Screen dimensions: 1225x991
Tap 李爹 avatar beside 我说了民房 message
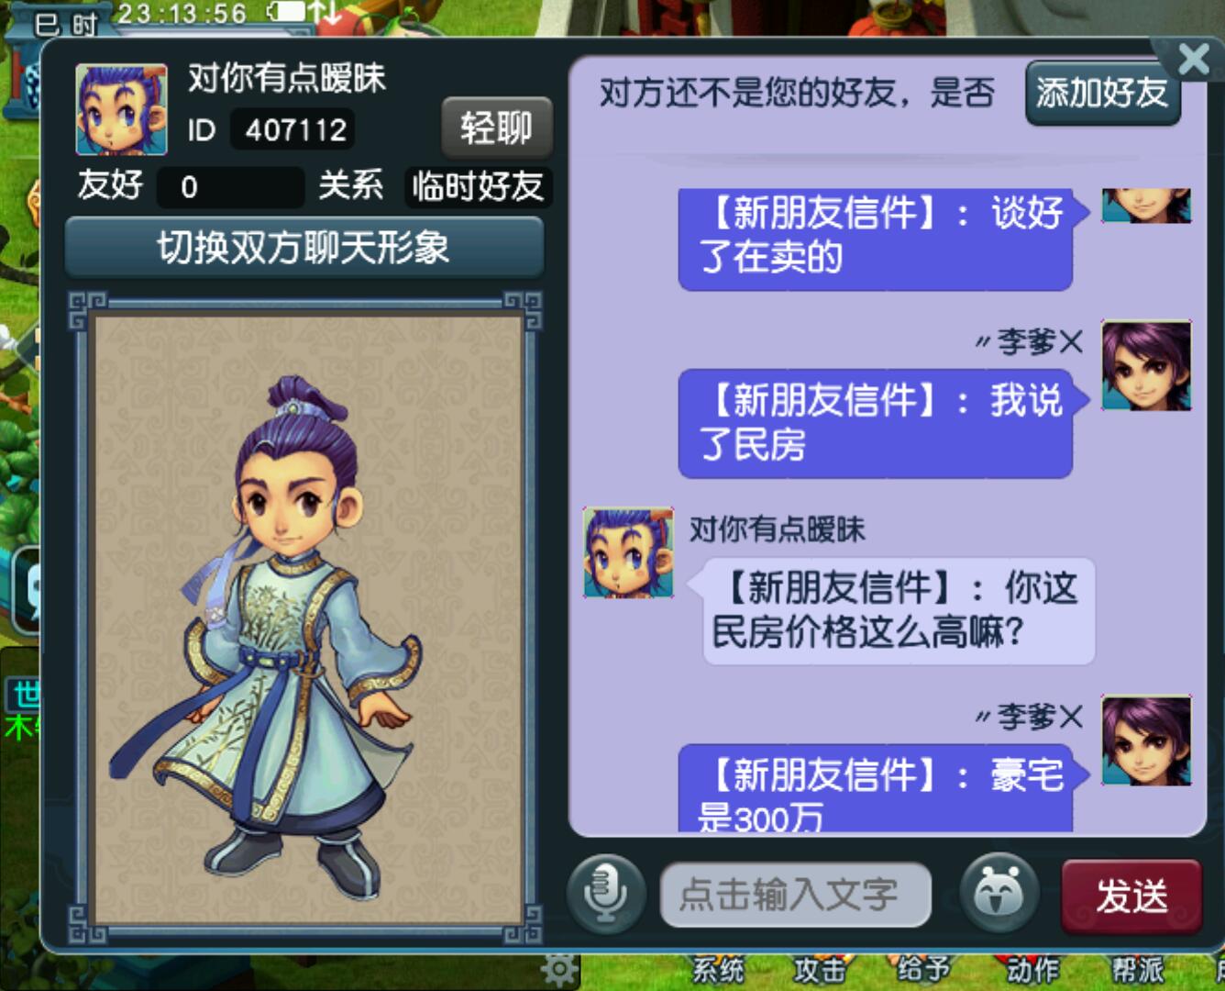[1146, 365]
